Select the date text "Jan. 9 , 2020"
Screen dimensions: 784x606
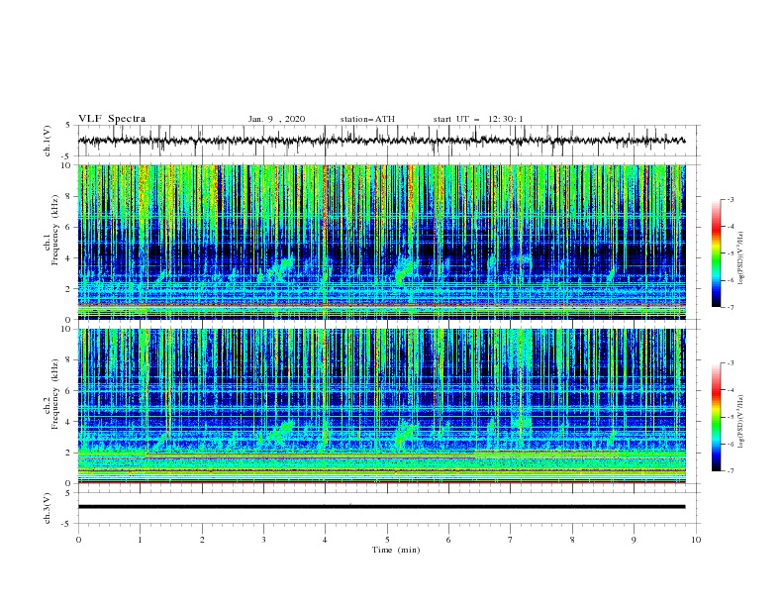pyautogui.click(x=276, y=119)
